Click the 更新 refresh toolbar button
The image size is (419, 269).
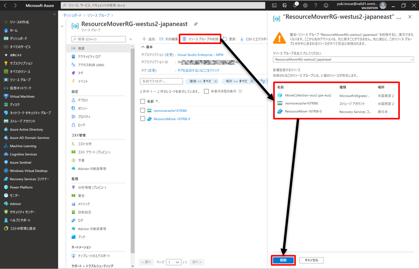coord(229,39)
